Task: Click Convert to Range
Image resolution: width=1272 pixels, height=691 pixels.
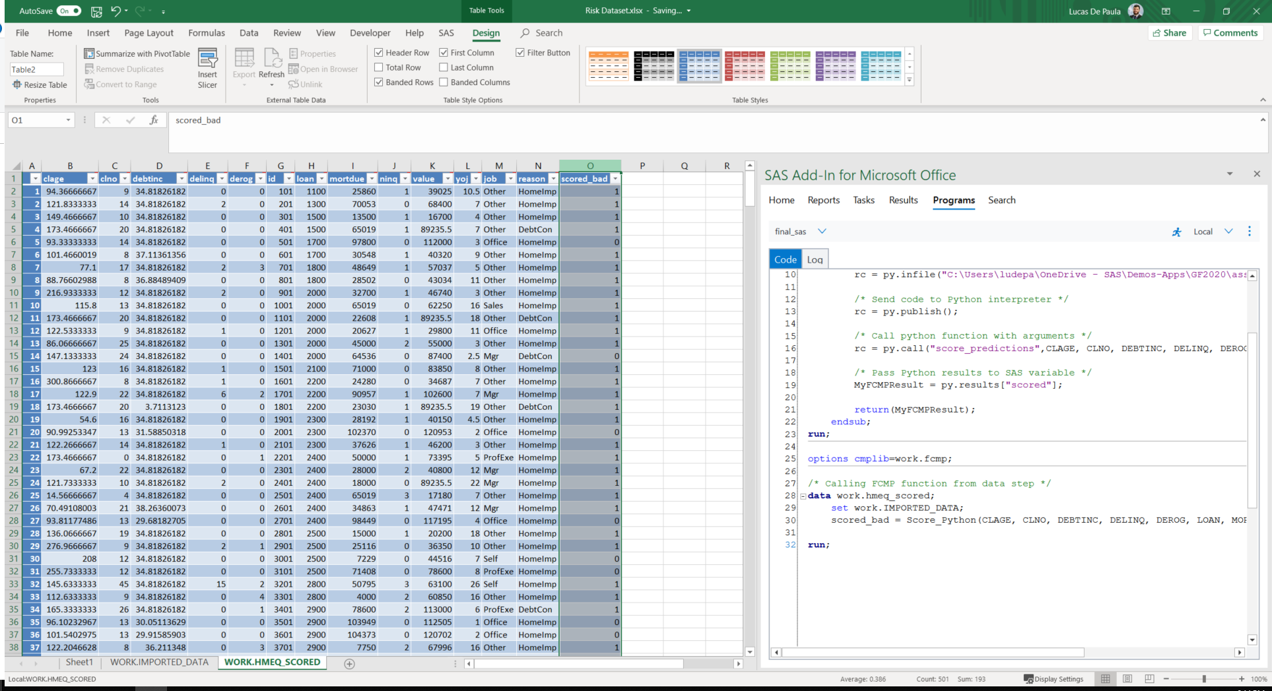Action: pyautogui.click(x=120, y=84)
